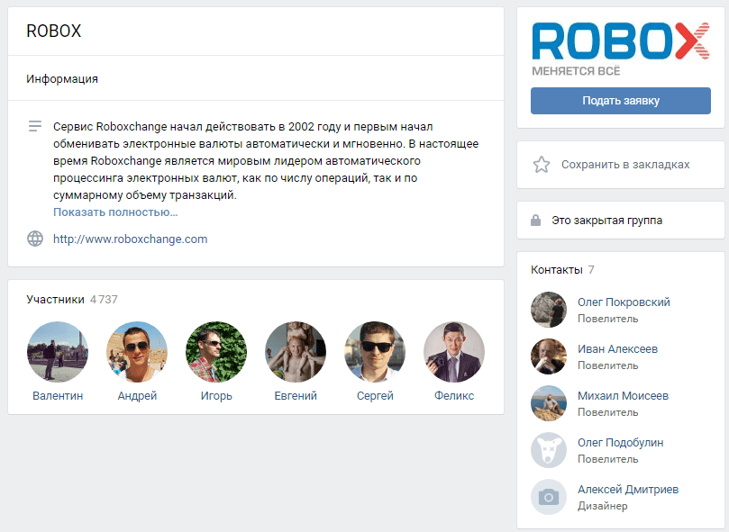
Task: Open the roboxchange.com website link
Action: coord(130,239)
